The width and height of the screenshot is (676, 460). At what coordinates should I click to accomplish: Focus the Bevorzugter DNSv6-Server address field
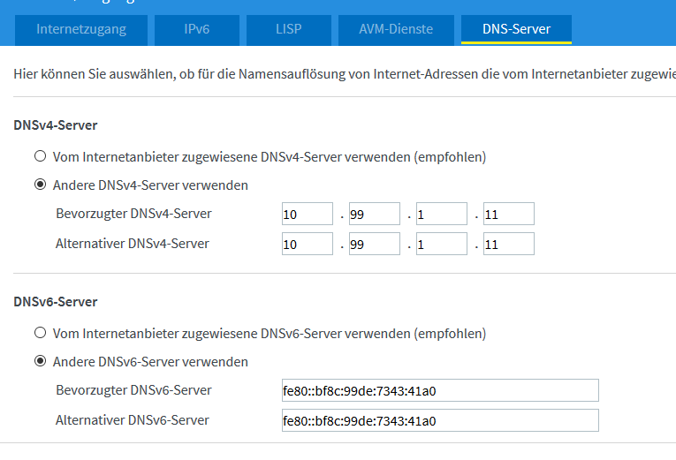pos(439,391)
